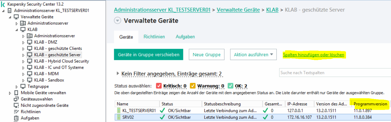The image size is (391, 122).
Task: Click the KLAB - MDM monitor icon
Action: [30, 74]
